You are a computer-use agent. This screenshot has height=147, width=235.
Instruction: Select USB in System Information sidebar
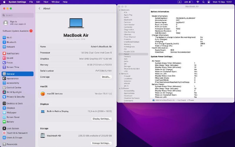[126, 71]
